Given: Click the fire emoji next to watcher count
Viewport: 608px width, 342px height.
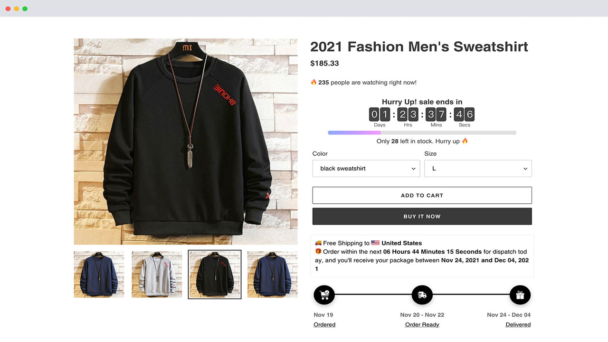Looking at the screenshot, I should point(313,82).
